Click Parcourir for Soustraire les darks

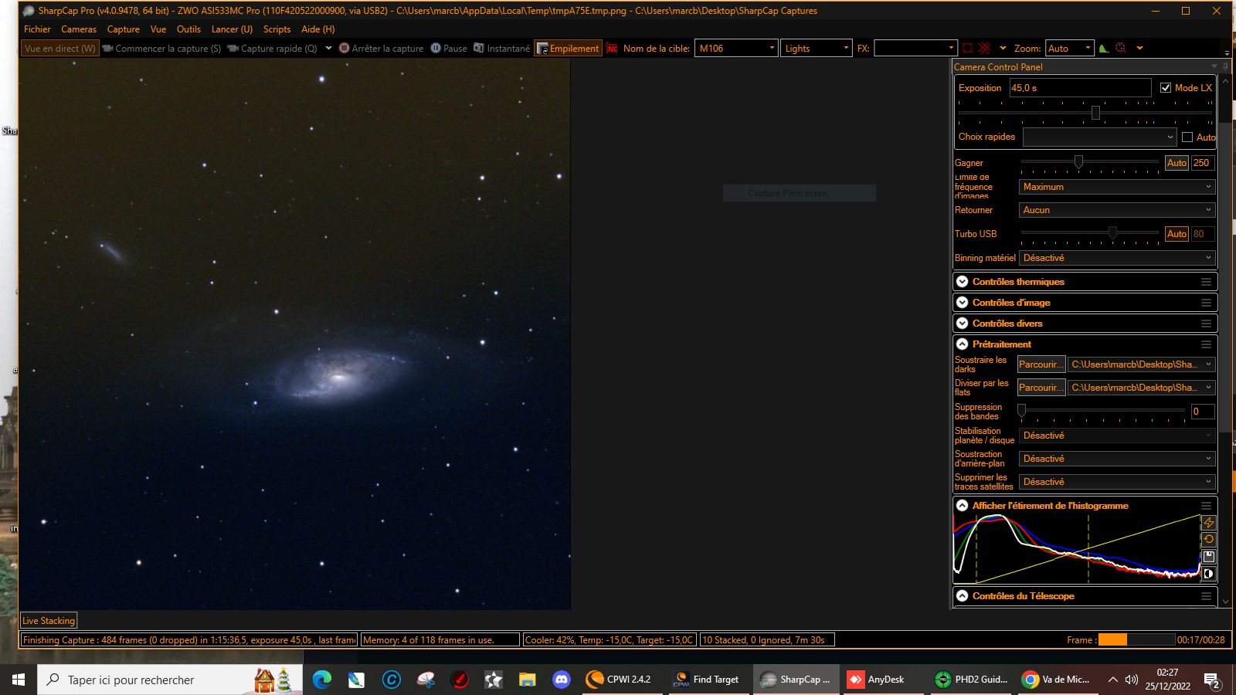pyautogui.click(x=1041, y=364)
